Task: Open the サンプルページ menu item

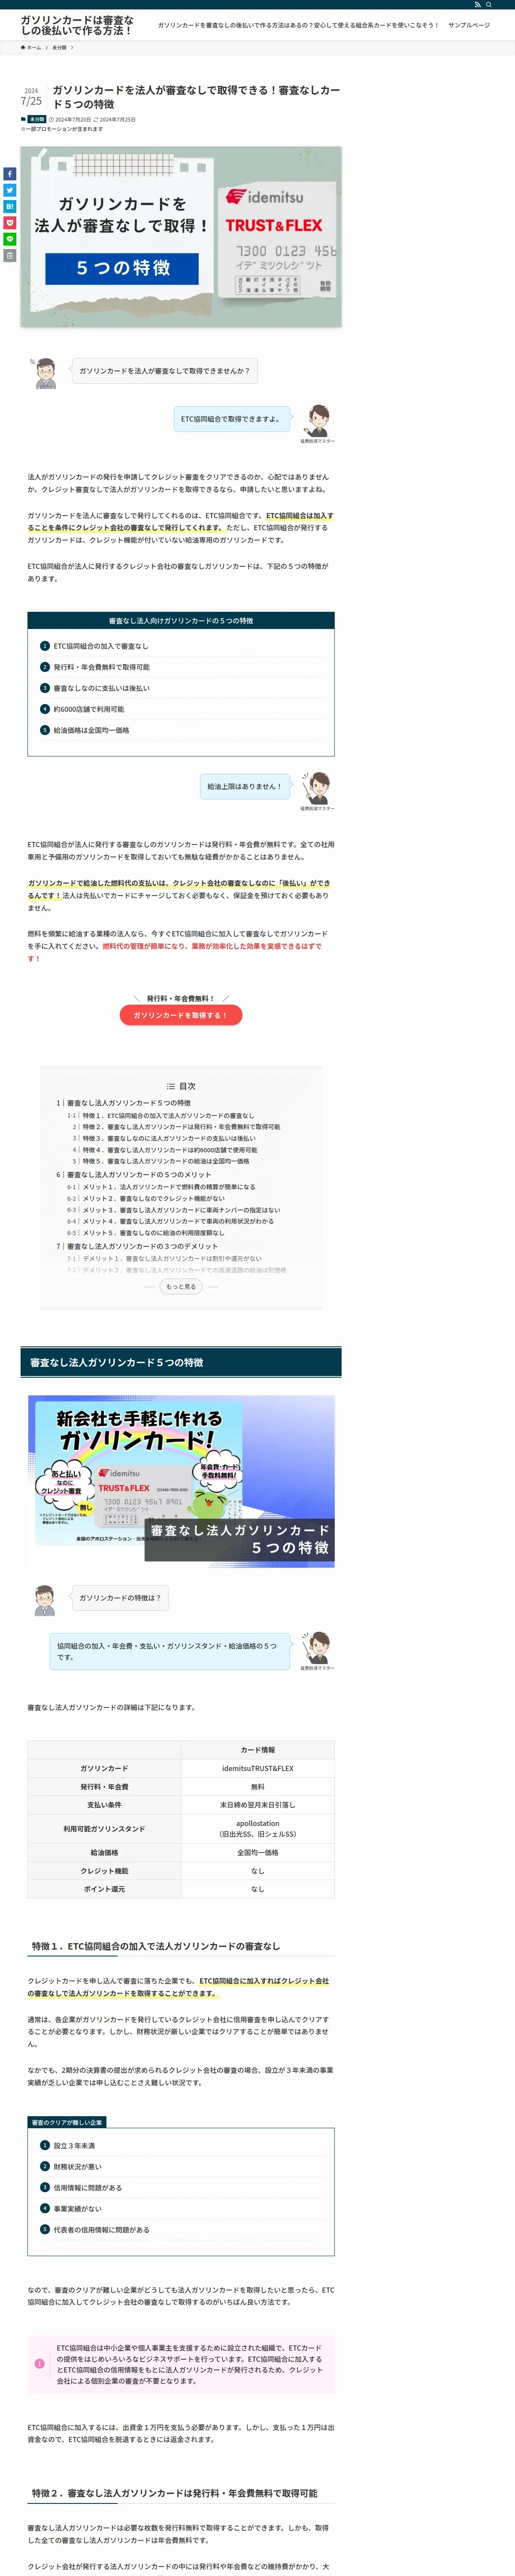Action: tap(469, 25)
